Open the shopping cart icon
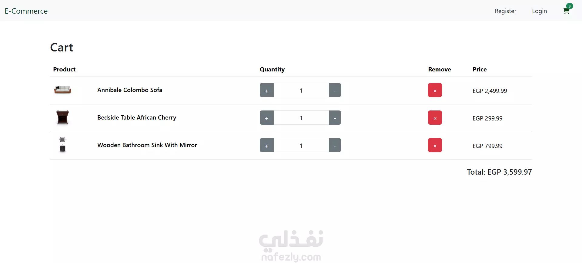The image size is (582, 263). click(566, 11)
